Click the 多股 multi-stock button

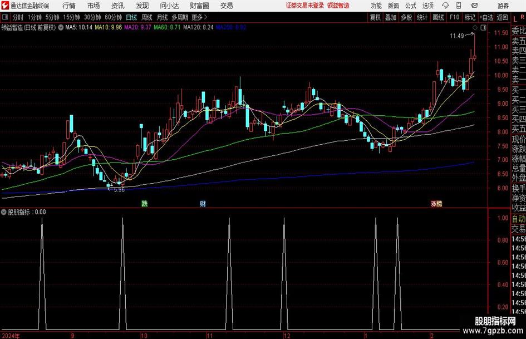pos(406,17)
